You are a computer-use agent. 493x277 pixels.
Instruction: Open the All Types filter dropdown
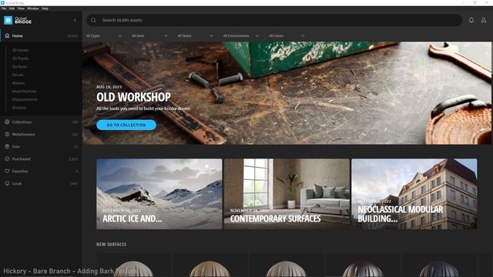[x=104, y=36]
